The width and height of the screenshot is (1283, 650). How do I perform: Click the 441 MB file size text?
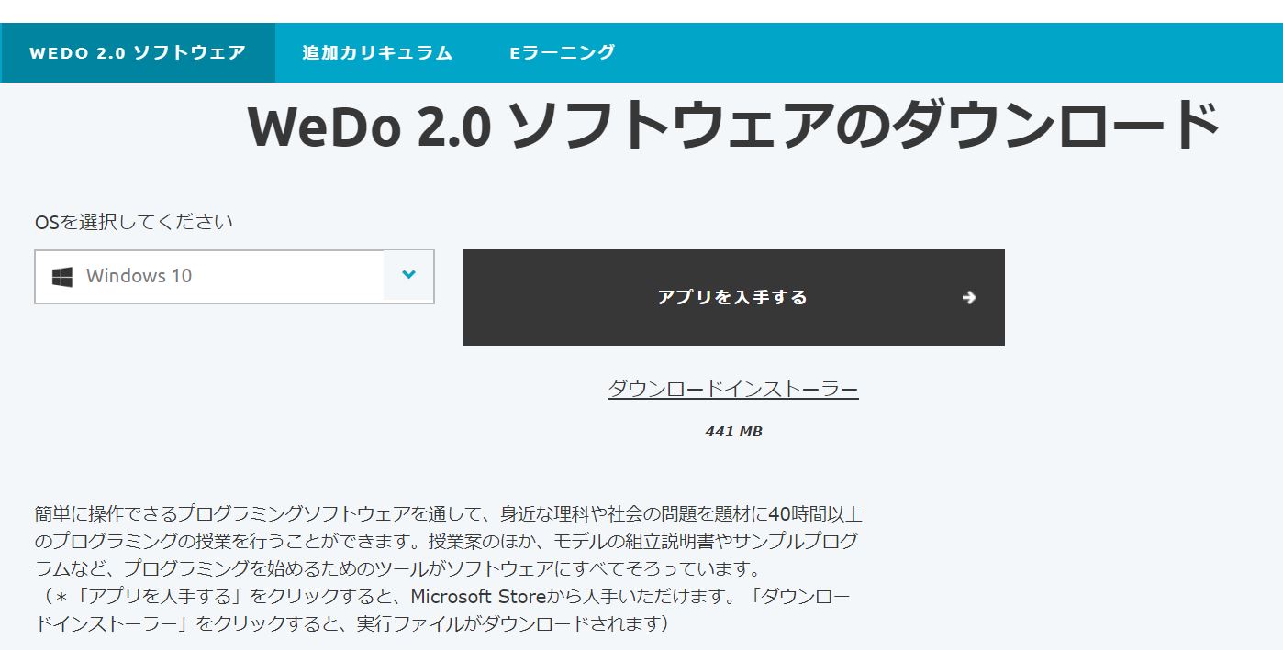point(733,431)
